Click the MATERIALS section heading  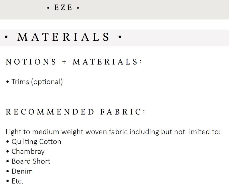[64, 37]
